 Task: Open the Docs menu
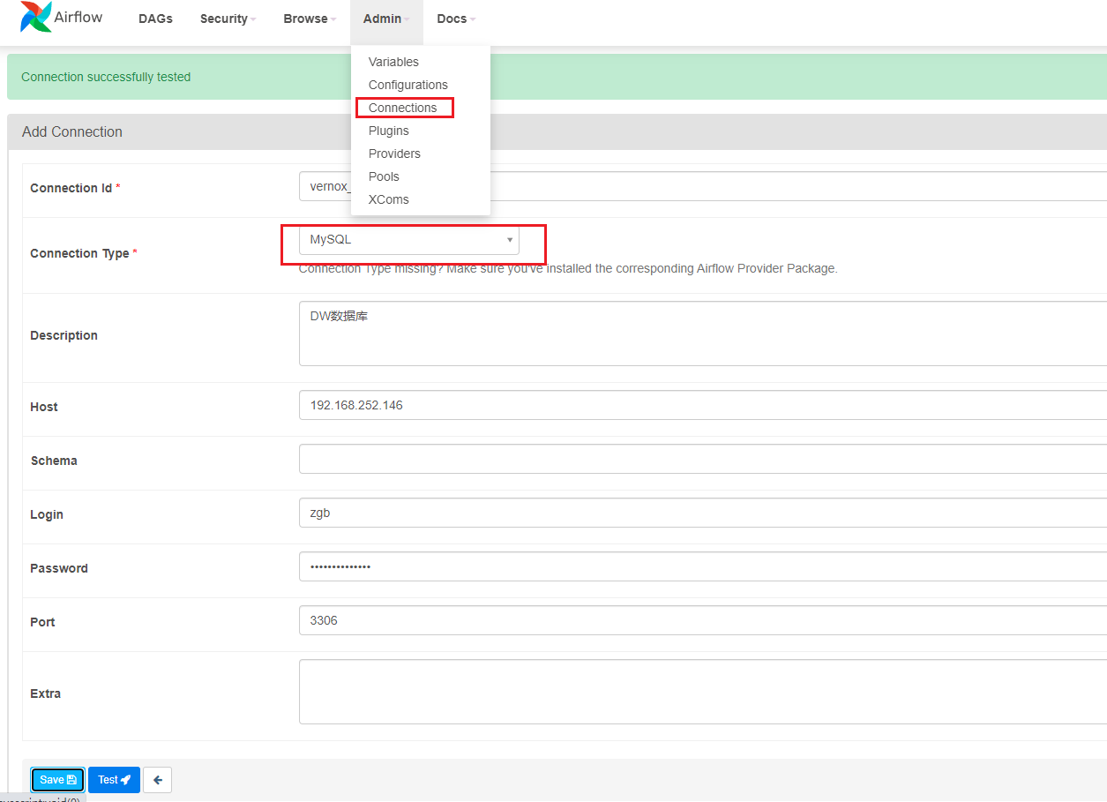(456, 19)
